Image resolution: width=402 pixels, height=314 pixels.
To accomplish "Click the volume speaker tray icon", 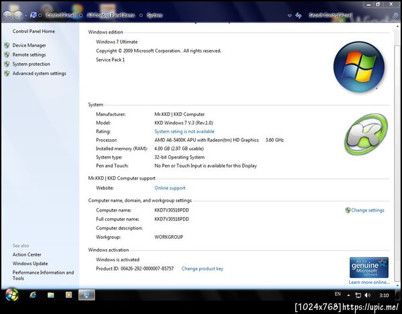I will [x=367, y=295].
